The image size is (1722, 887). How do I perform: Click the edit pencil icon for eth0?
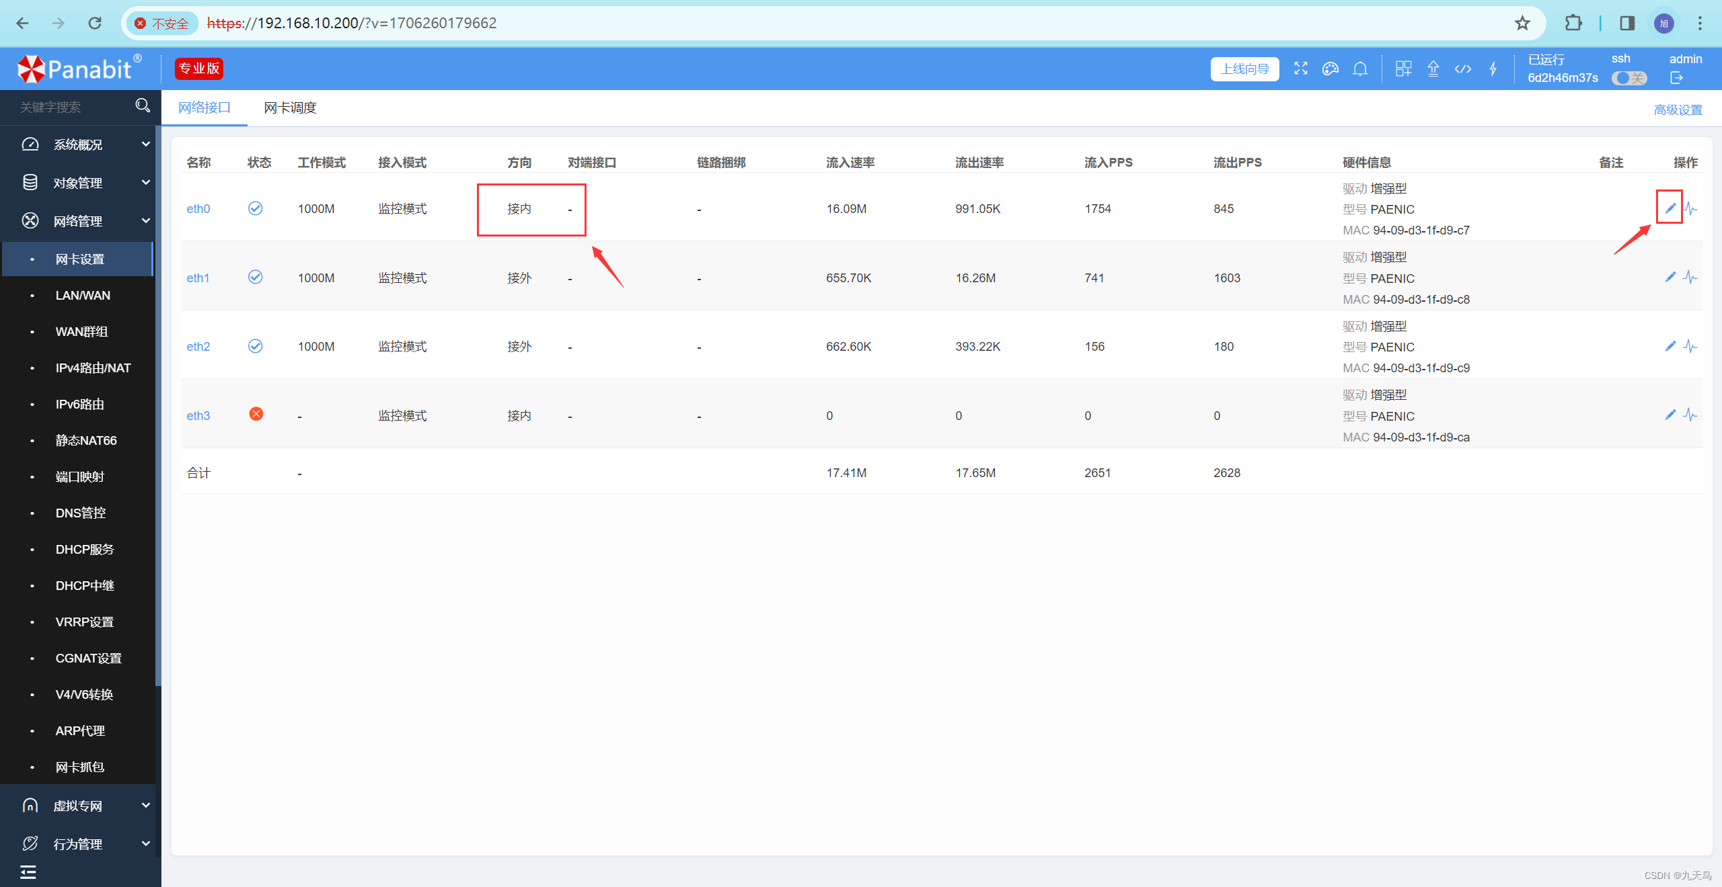pos(1670,208)
